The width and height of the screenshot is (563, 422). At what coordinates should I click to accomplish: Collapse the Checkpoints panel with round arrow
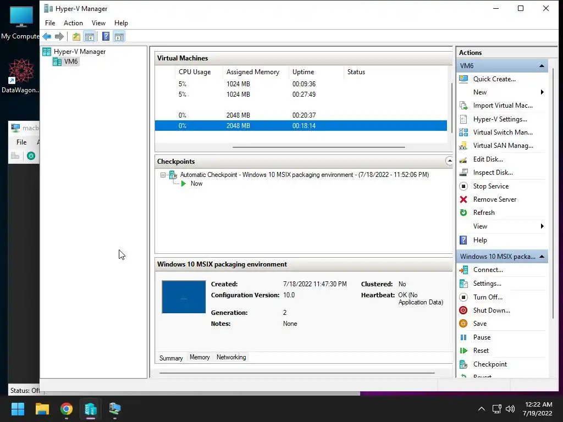(x=449, y=161)
